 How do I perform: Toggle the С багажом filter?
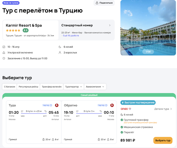9,87
